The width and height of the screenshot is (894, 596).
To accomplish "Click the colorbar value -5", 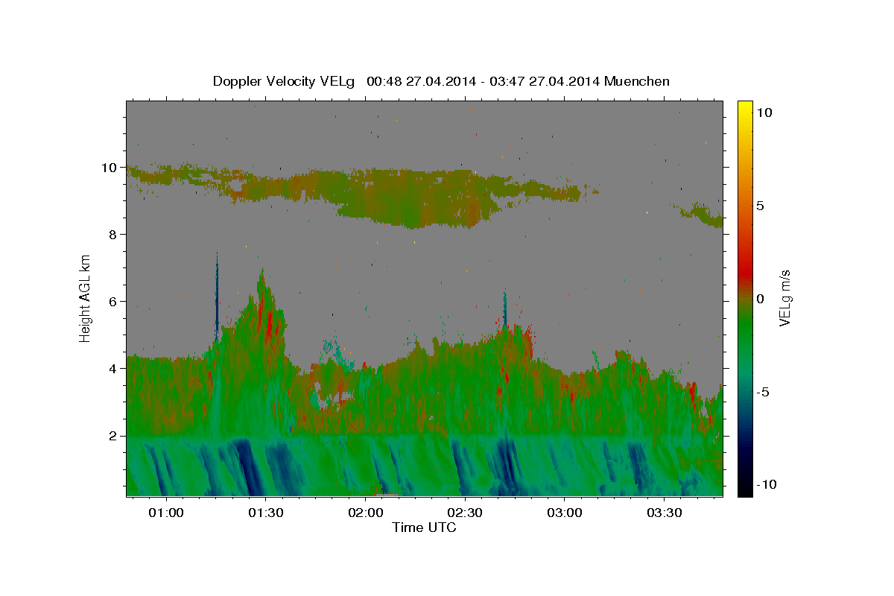I will pyautogui.click(x=762, y=392).
